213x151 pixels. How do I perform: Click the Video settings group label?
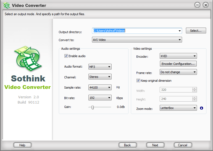[x=143, y=49]
